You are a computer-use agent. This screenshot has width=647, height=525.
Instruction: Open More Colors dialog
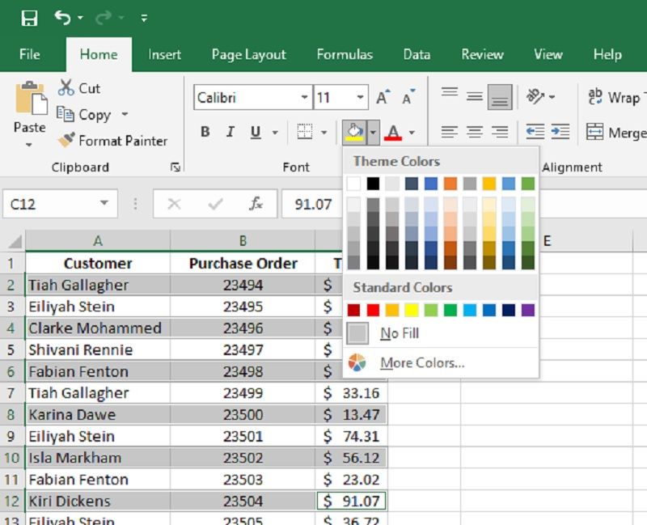pyautogui.click(x=421, y=362)
